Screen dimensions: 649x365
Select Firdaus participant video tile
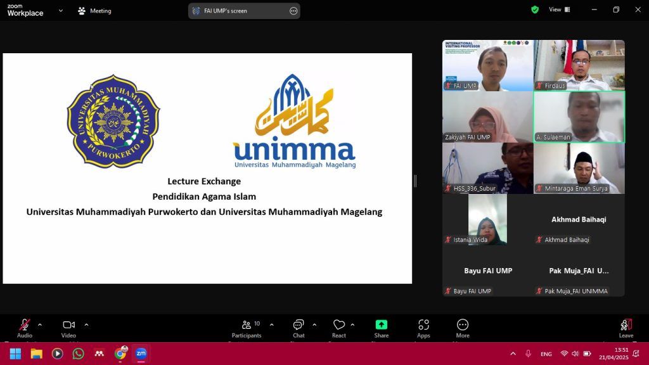coord(579,65)
